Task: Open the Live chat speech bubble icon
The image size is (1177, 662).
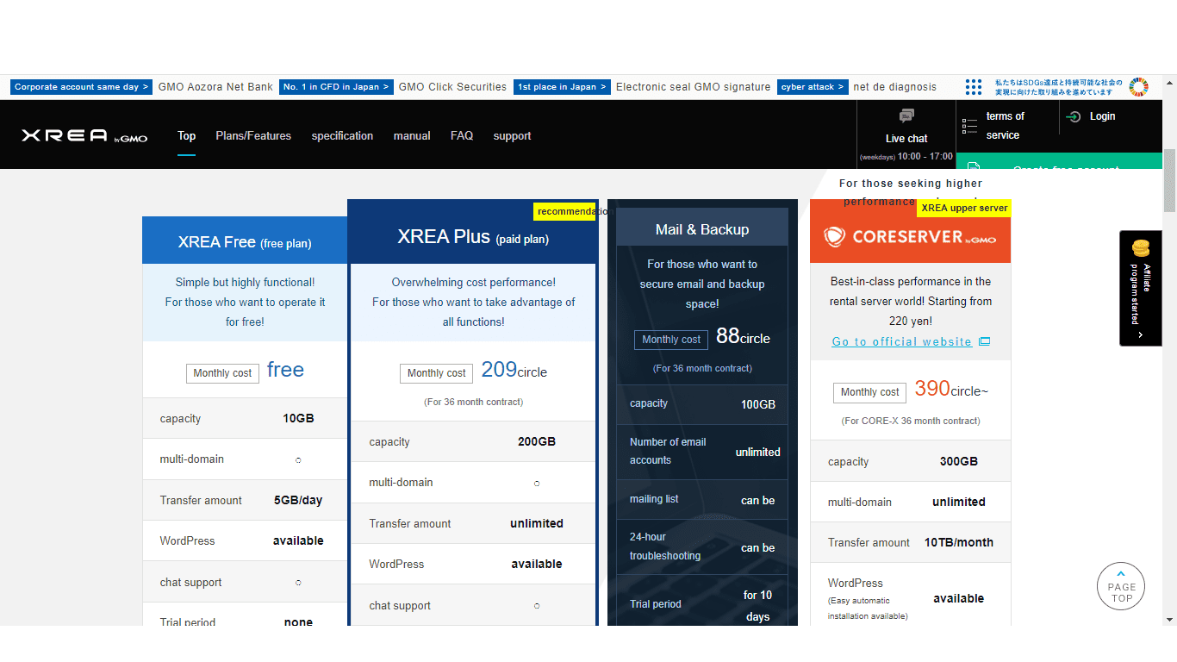Action: (906, 116)
